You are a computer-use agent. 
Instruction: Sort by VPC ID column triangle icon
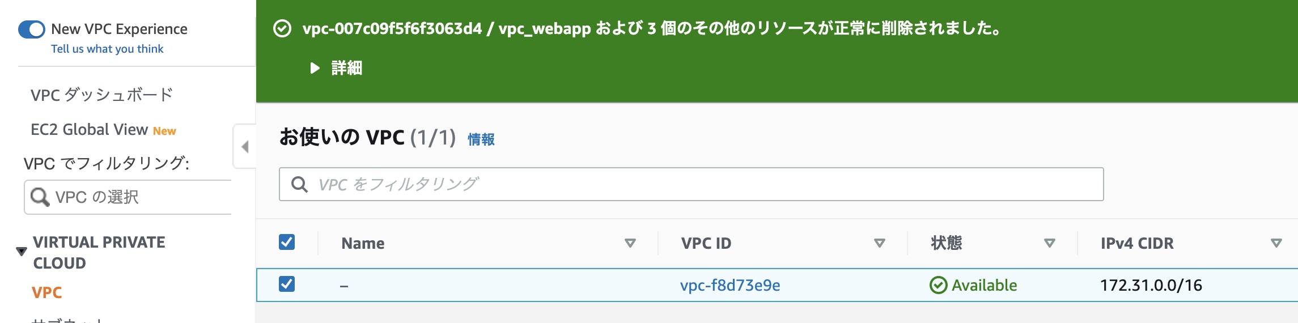(879, 243)
